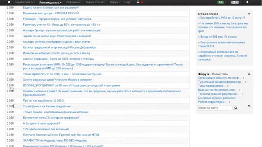Open the Рефералы dropdown menu
The image size is (262, 147).
click(74, 2)
